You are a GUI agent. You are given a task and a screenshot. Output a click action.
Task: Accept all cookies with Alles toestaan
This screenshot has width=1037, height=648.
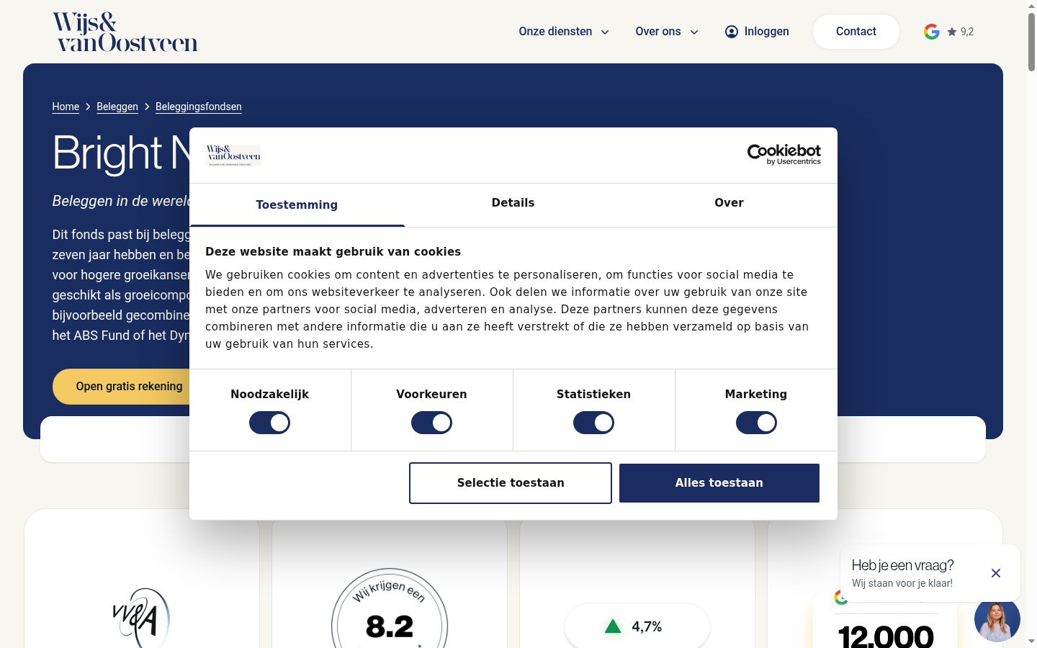click(x=719, y=483)
